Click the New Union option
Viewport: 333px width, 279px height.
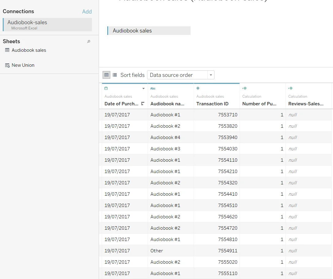[23, 65]
